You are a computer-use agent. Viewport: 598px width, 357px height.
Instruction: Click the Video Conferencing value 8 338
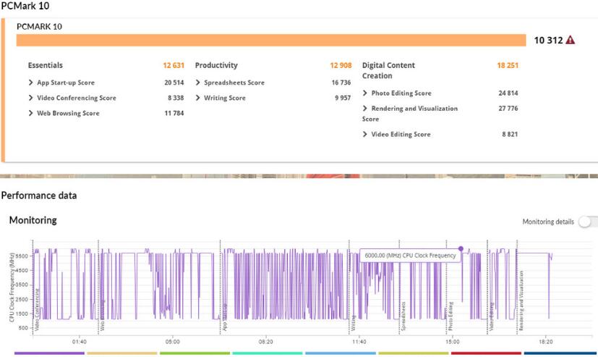tap(176, 98)
